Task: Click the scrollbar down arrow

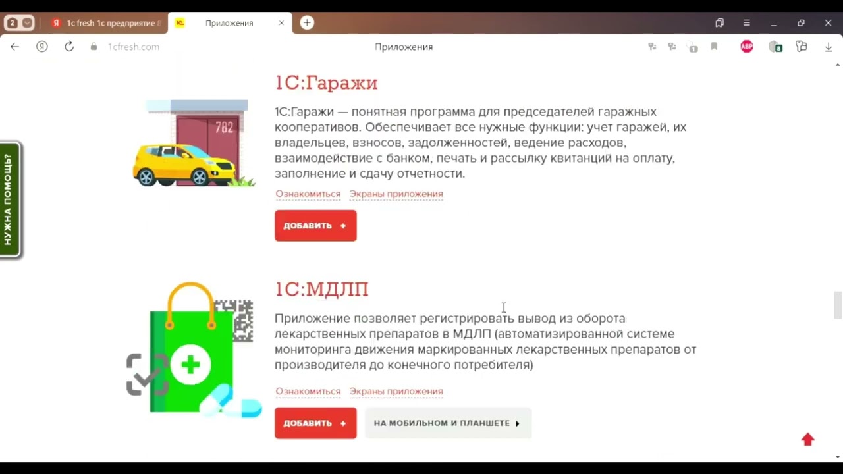Action: coord(838,457)
